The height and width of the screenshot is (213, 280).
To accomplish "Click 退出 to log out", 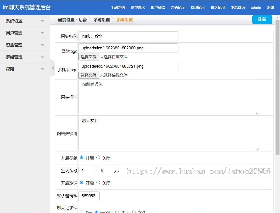I will pyautogui.click(x=270, y=7).
